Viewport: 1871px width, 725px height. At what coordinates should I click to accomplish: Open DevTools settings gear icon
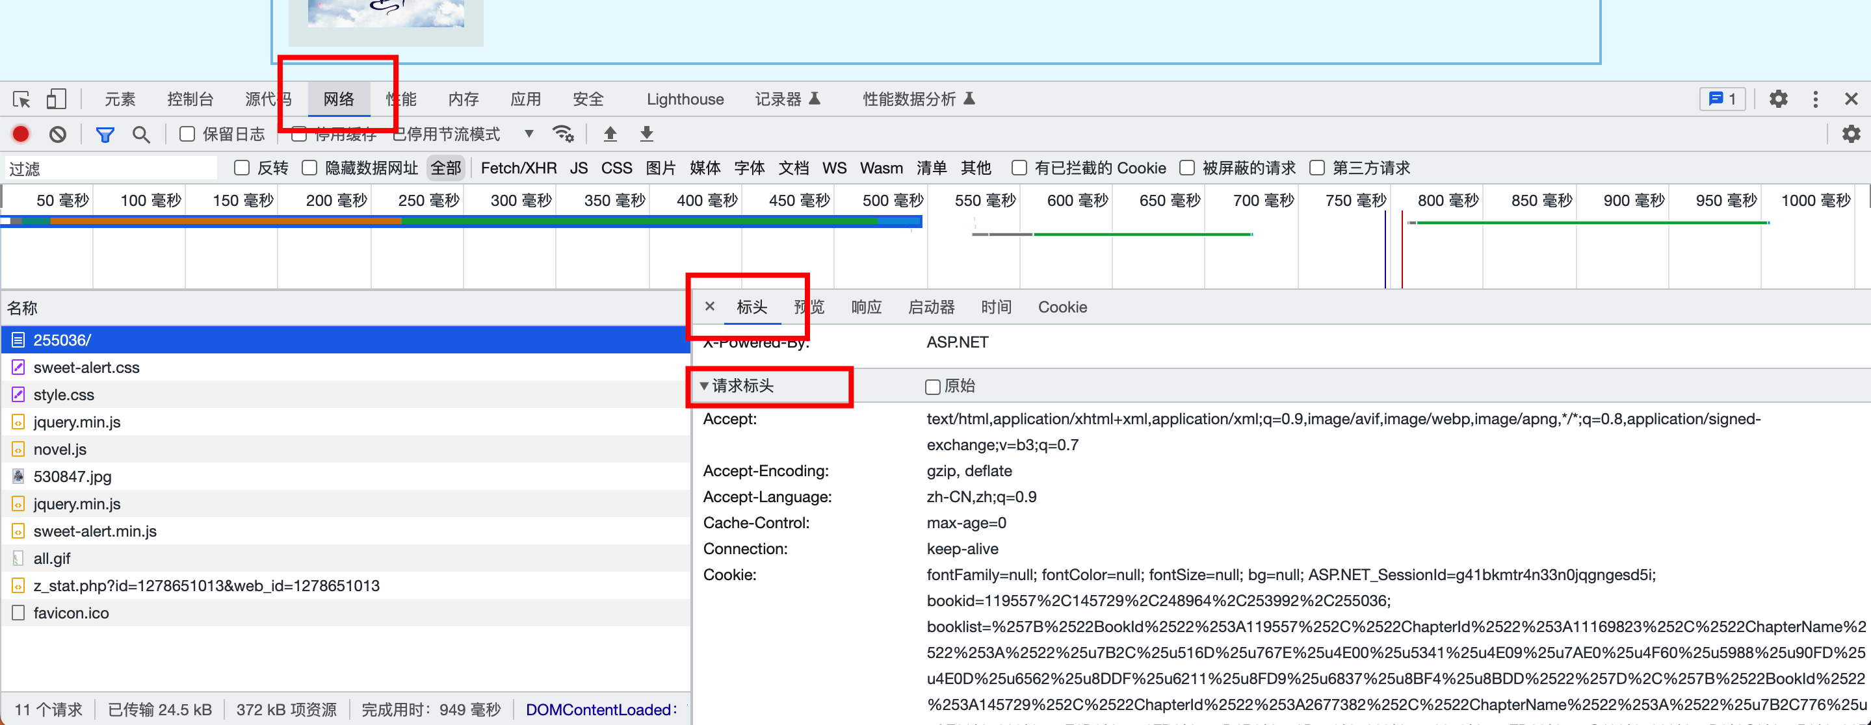pyautogui.click(x=1777, y=99)
